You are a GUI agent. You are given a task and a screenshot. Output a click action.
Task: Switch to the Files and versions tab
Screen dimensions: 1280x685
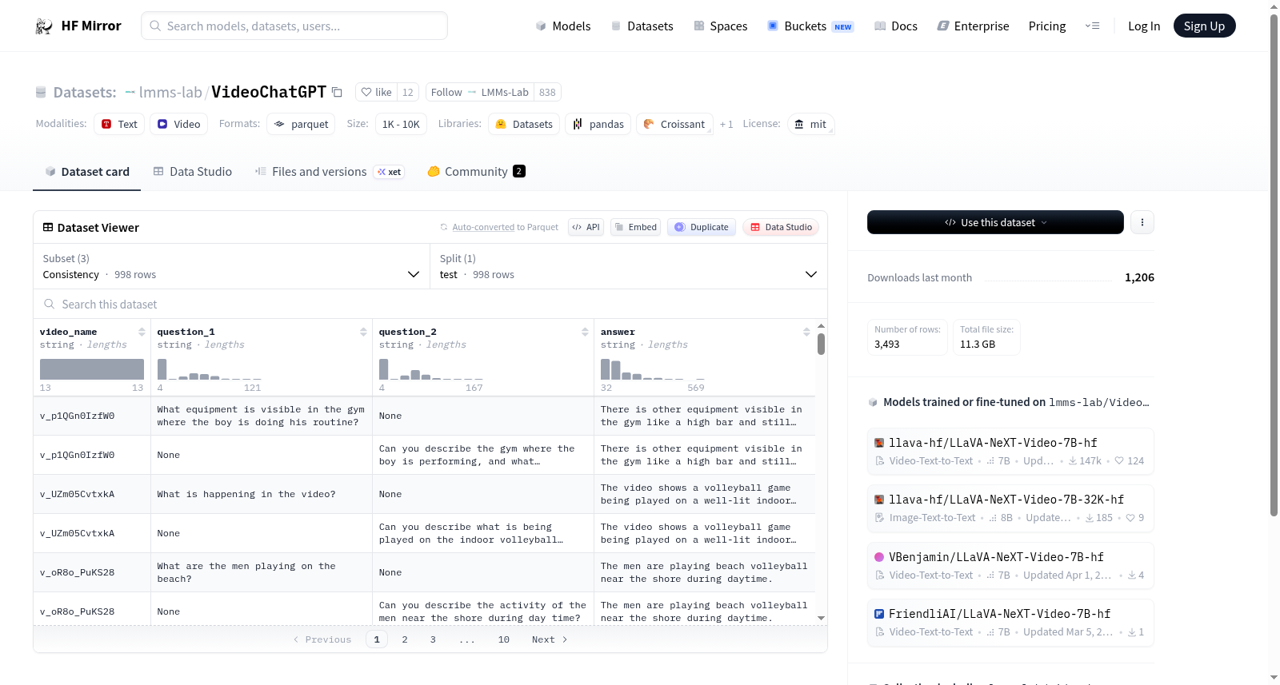[330, 172]
